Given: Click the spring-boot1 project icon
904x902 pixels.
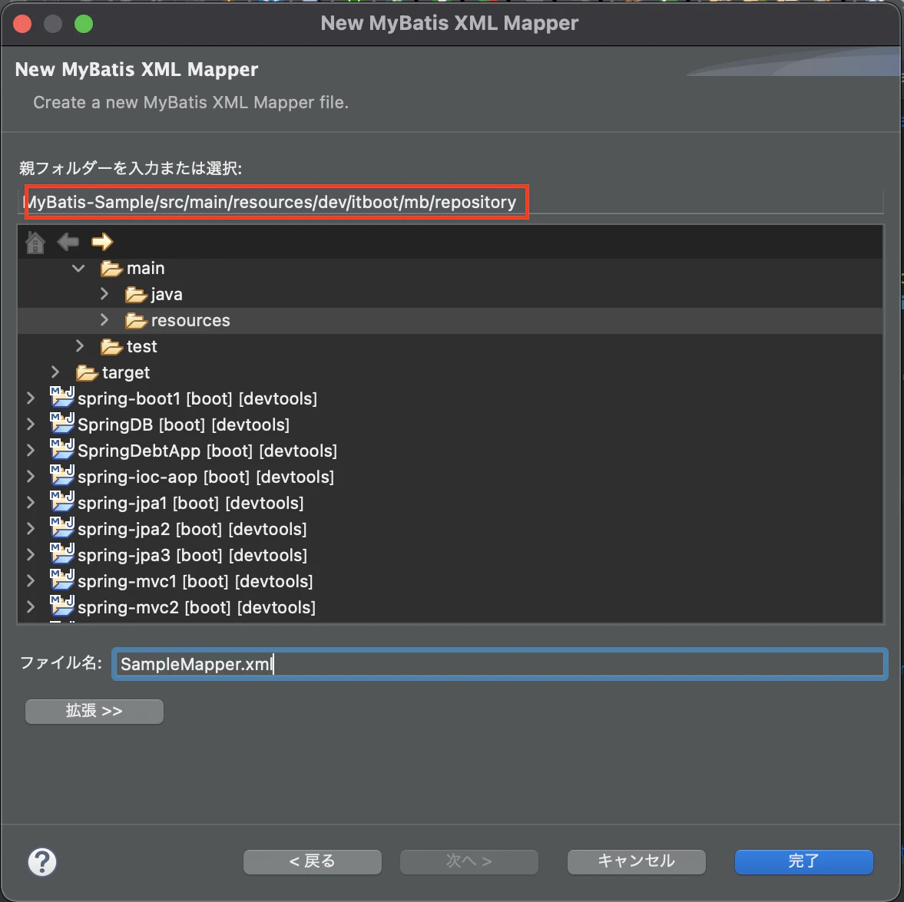Looking at the screenshot, I should point(61,398).
